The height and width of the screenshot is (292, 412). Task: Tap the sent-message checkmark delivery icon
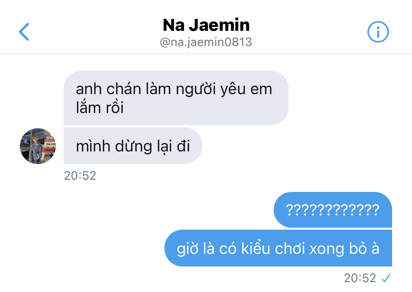[x=385, y=278]
